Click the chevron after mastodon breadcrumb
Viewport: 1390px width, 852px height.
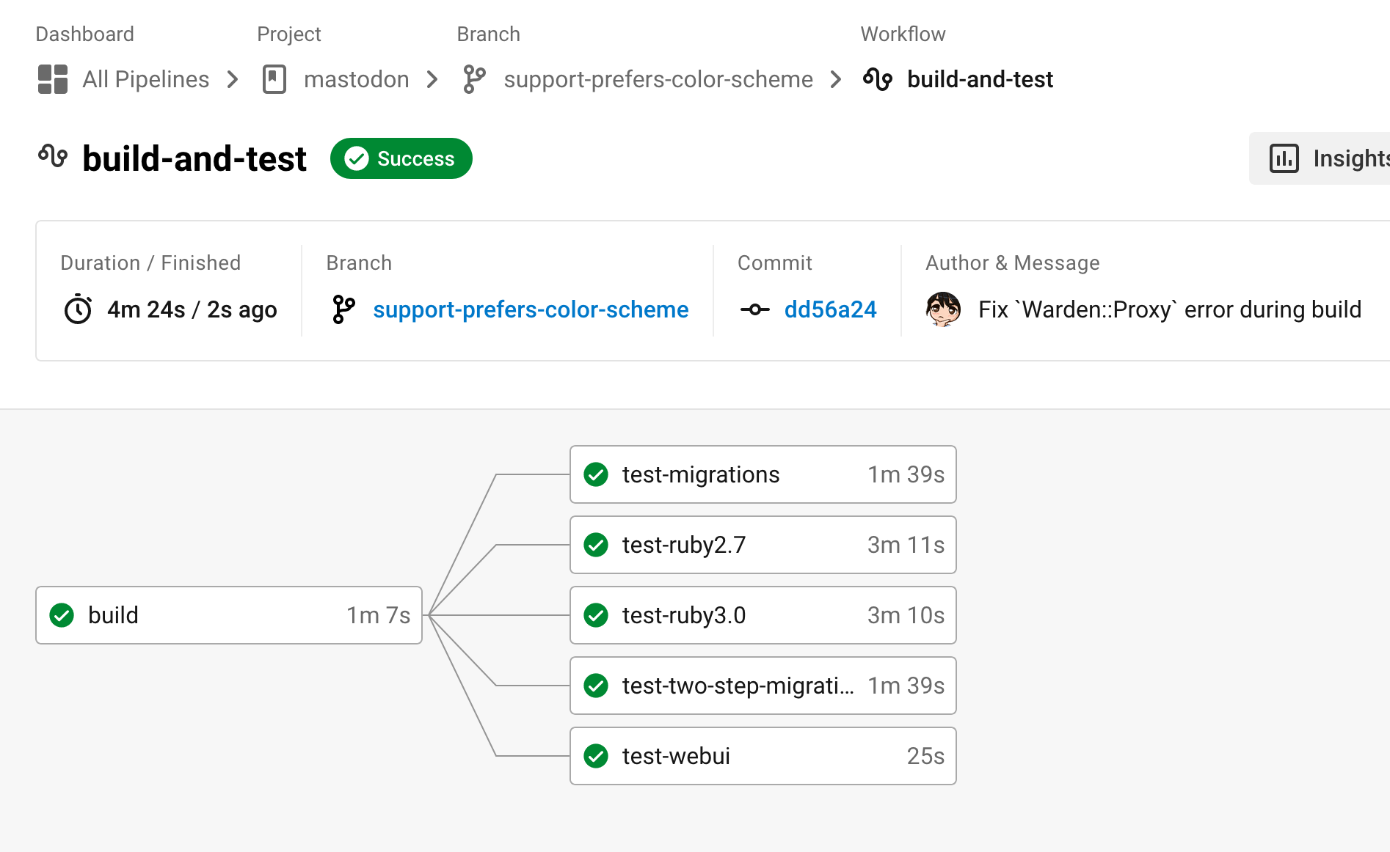tap(432, 79)
